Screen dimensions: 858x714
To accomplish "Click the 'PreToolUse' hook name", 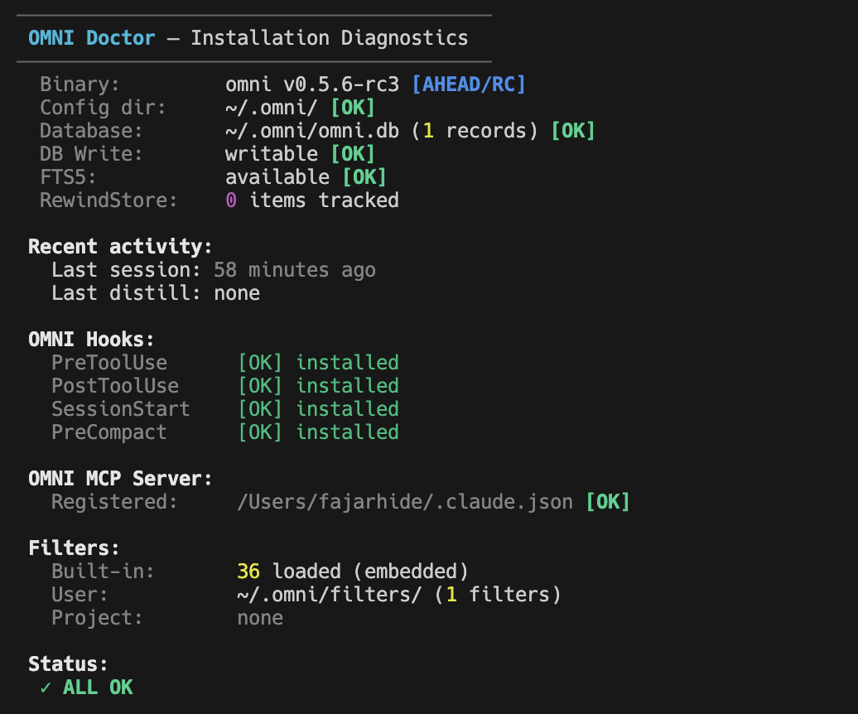I will pyautogui.click(x=108, y=363).
